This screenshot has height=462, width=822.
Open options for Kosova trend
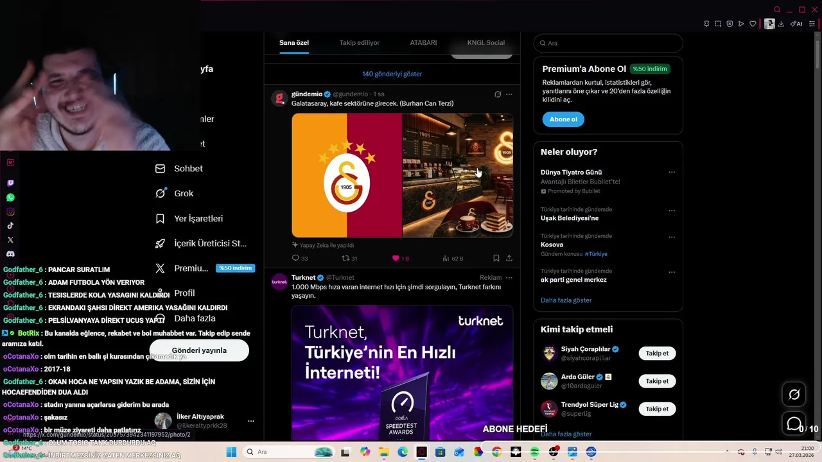[672, 237]
